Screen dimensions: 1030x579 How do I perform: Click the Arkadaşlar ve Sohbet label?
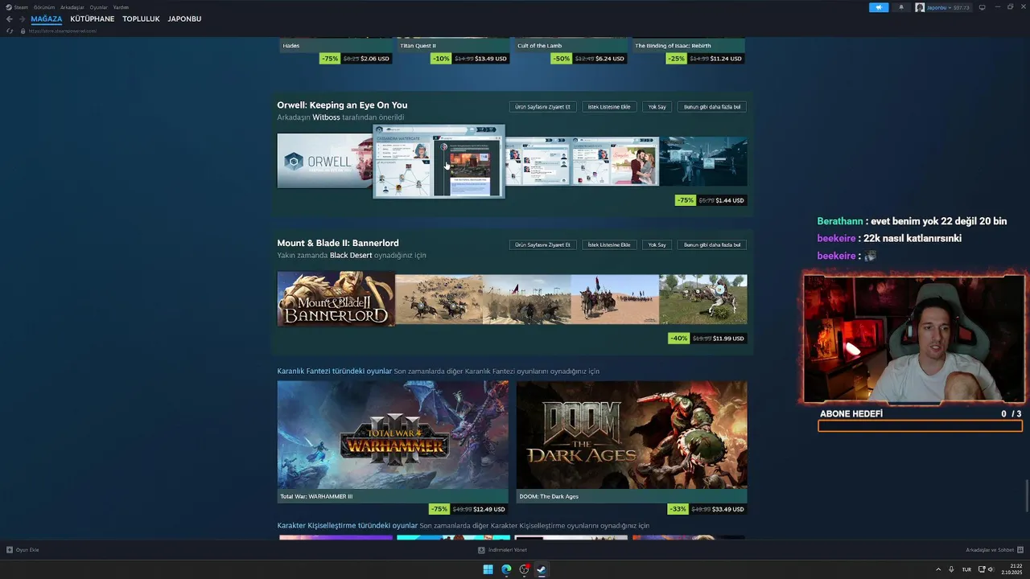[990, 550]
